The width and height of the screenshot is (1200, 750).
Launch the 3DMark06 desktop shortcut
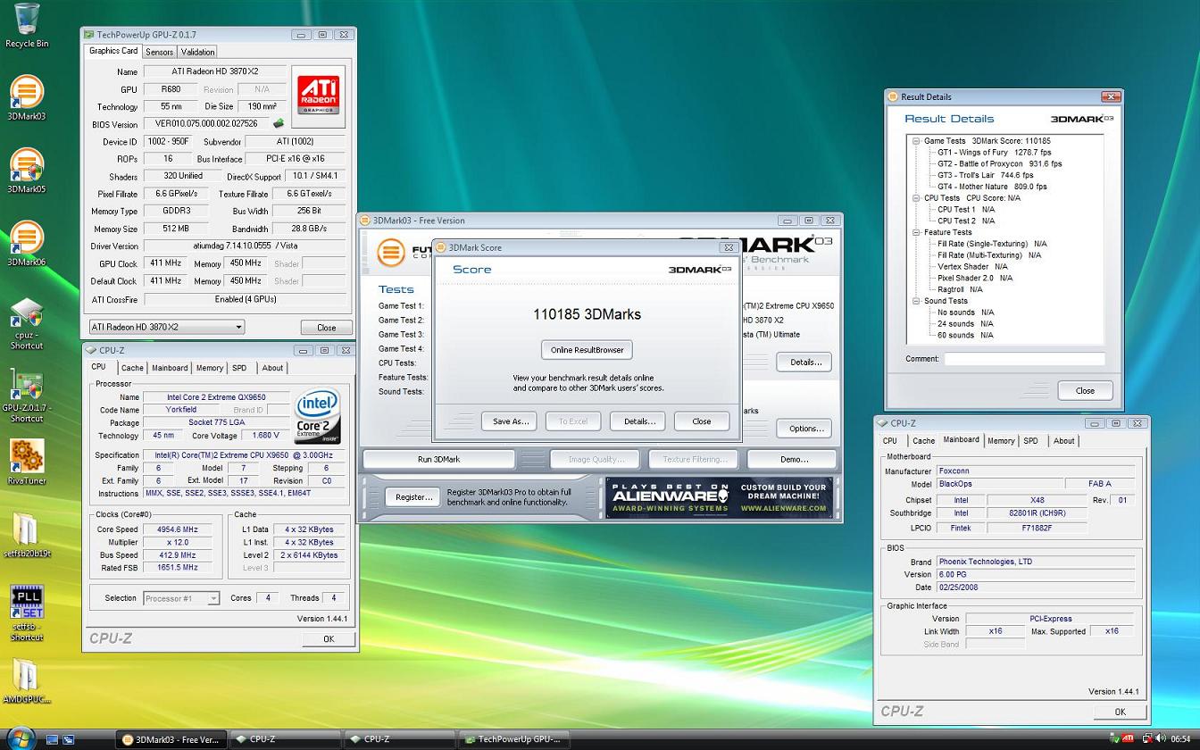click(x=27, y=245)
